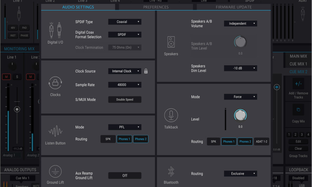Screen dimensions: 312x187
Task: Open Speakers A/B Volume Independent dropdown
Action: [240, 23]
